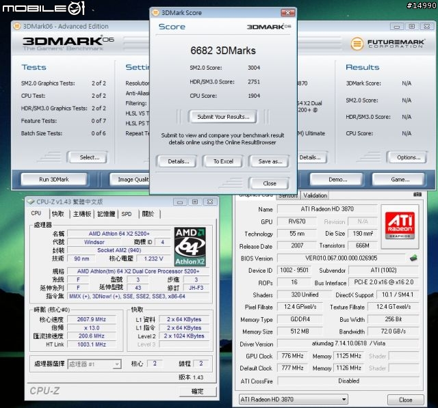Image resolution: width=438 pixels, height=408 pixels.
Task: Click the 確定 (OK) button in CPU-Z
Action: 198,391
